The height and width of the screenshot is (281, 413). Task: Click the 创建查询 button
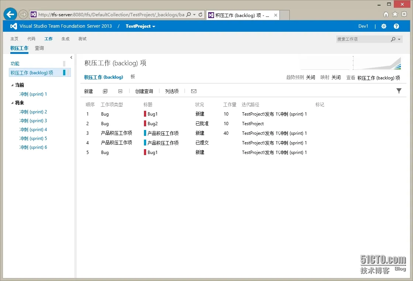point(144,91)
